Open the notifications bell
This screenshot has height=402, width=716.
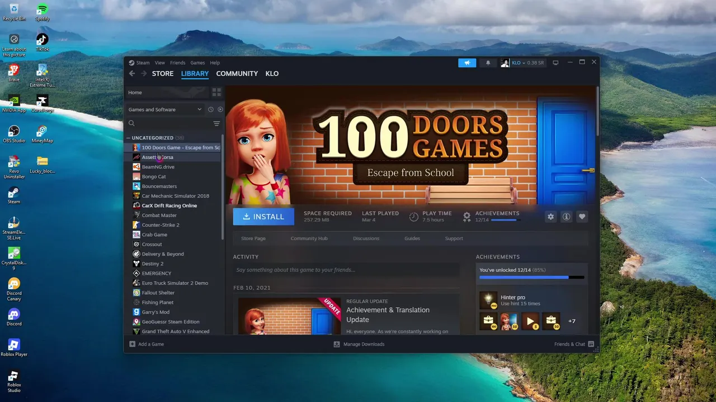click(x=488, y=63)
